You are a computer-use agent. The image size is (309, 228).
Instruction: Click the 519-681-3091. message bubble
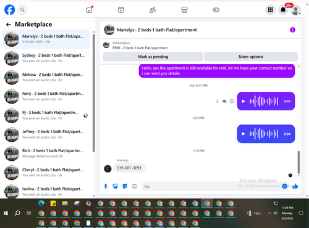pyautogui.click(x=129, y=168)
